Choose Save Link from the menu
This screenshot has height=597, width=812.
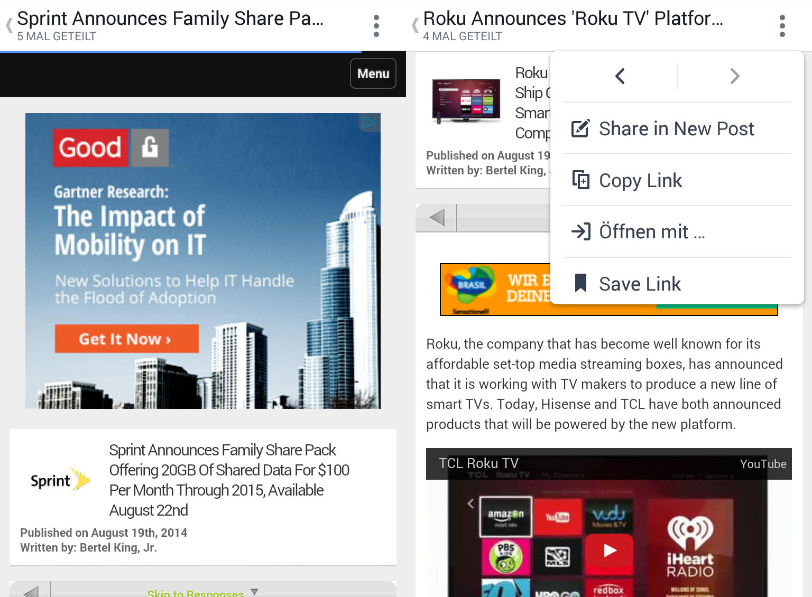pyautogui.click(x=639, y=284)
